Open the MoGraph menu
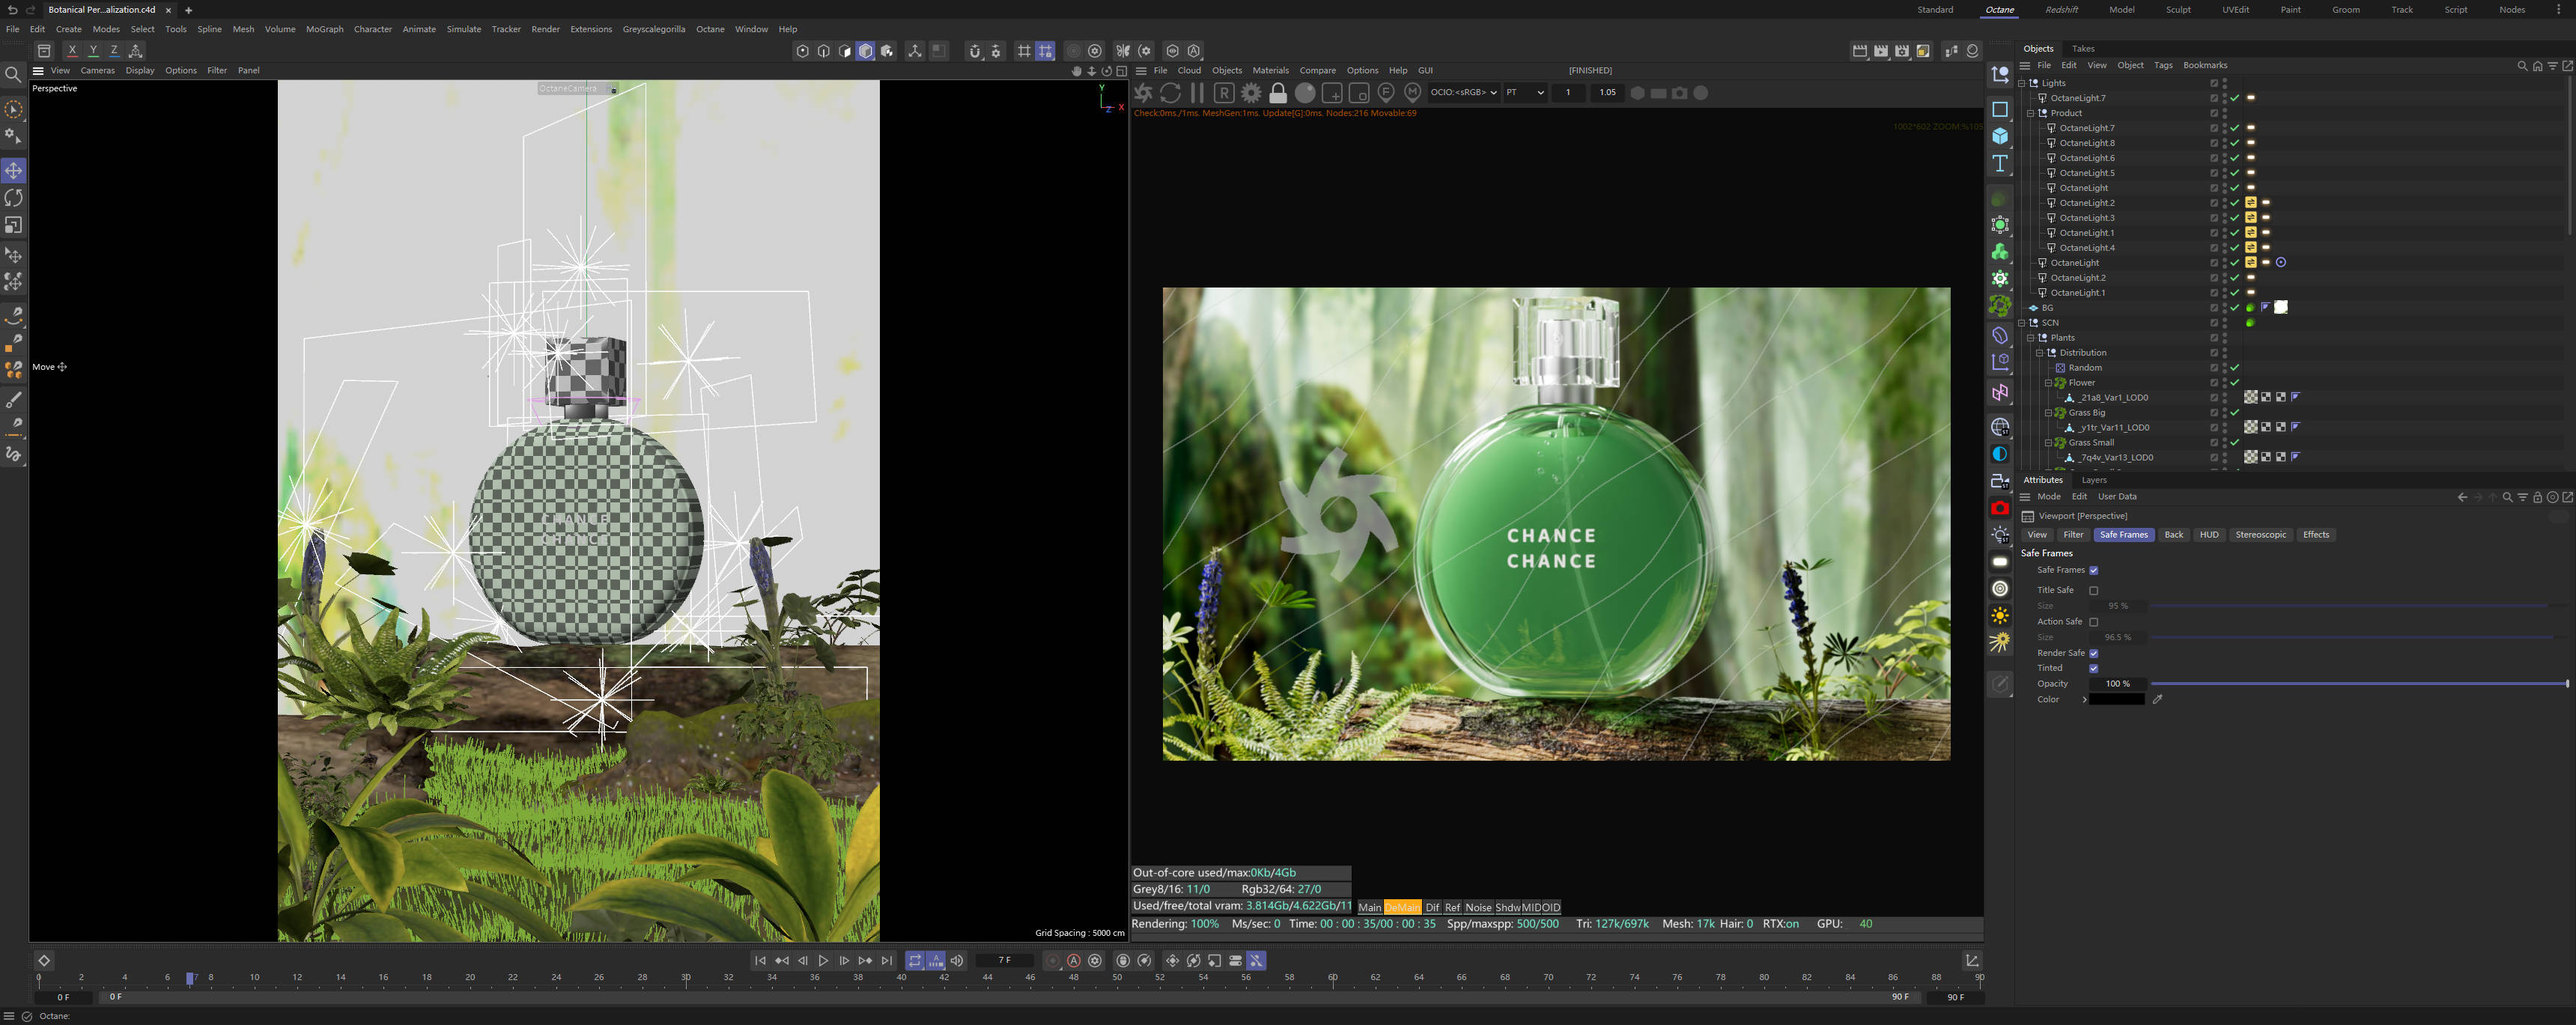The width and height of the screenshot is (2576, 1025). click(325, 29)
